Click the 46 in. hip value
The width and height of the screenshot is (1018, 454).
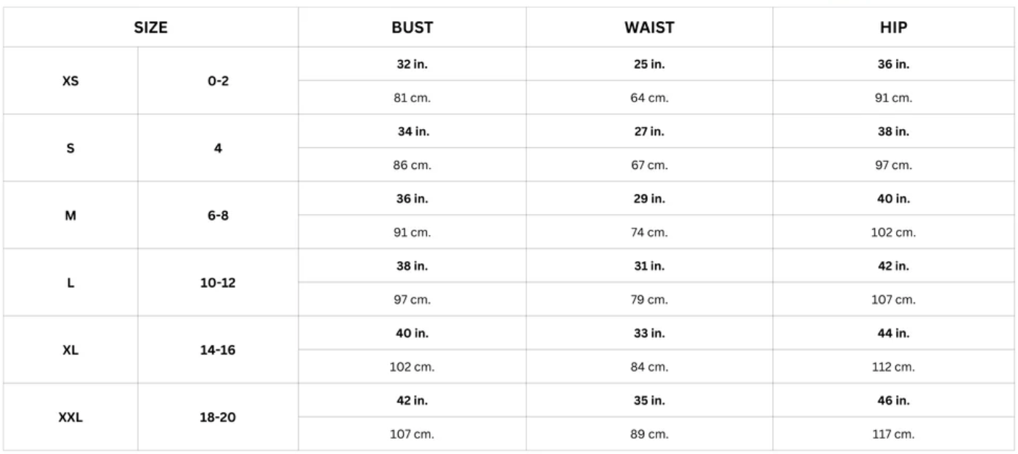tap(893, 400)
